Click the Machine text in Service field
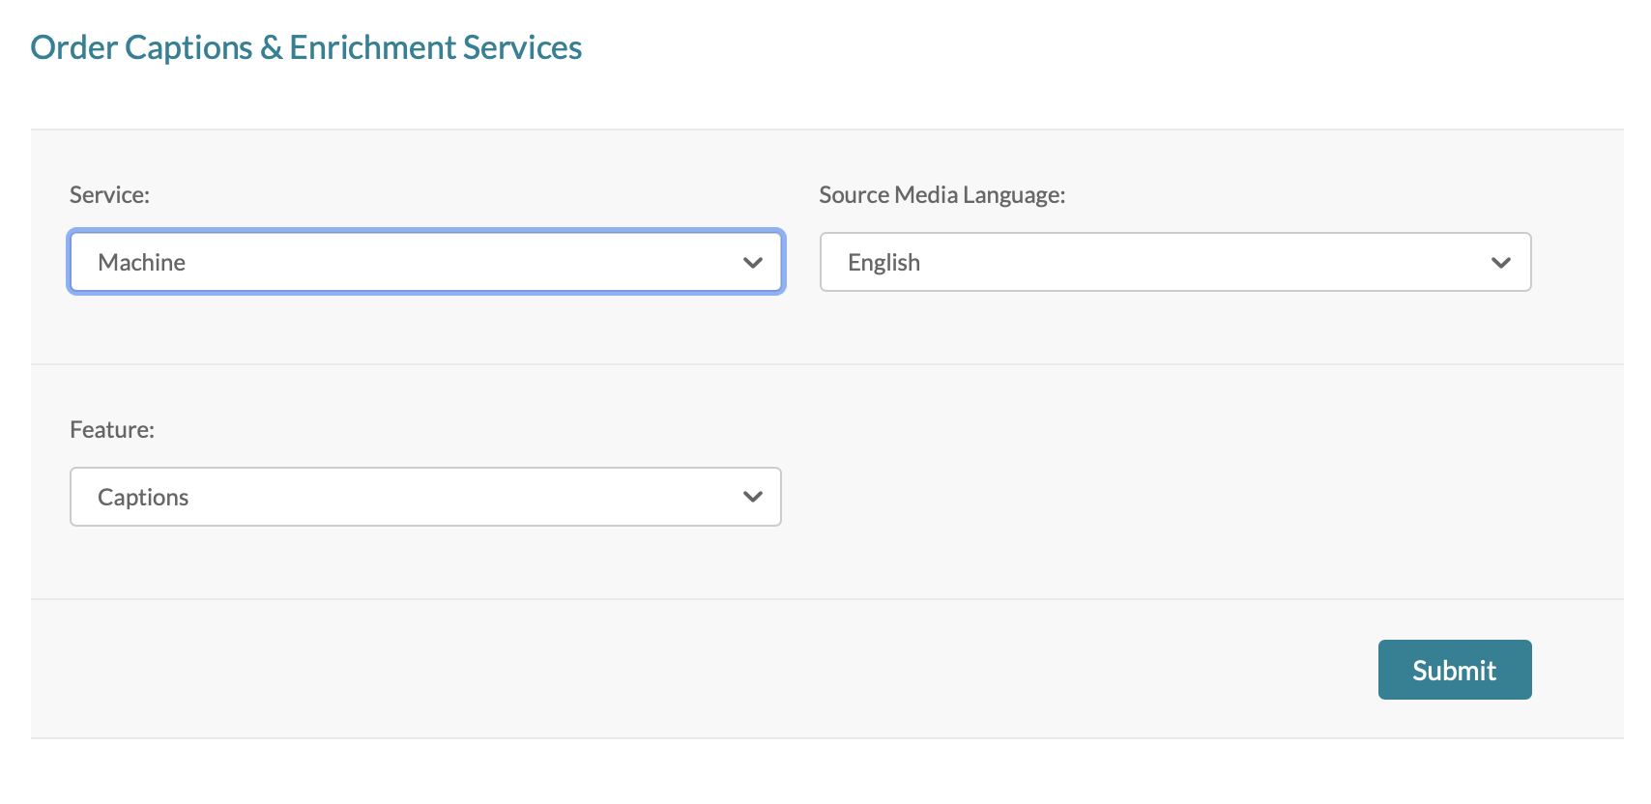1651x804 pixels. click(141, 263)
